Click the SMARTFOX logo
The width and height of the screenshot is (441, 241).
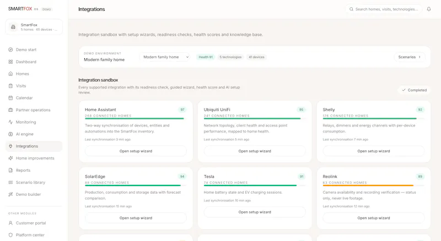(20, 9)
